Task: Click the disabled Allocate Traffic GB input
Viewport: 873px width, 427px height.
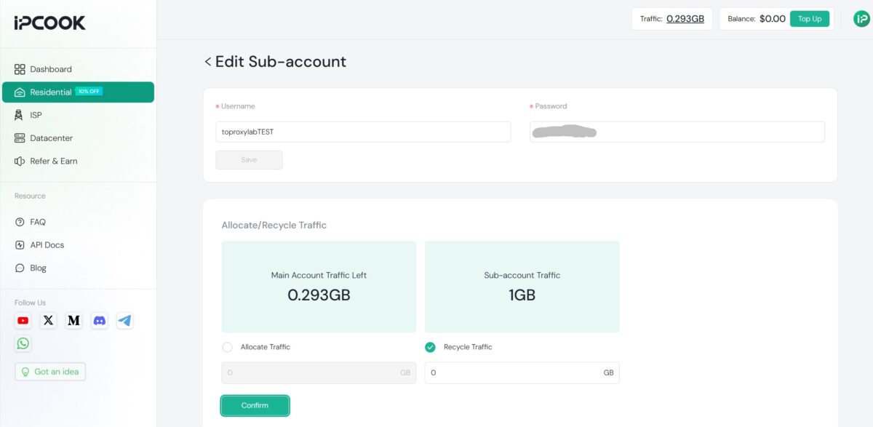Action: tap(319, 372)
